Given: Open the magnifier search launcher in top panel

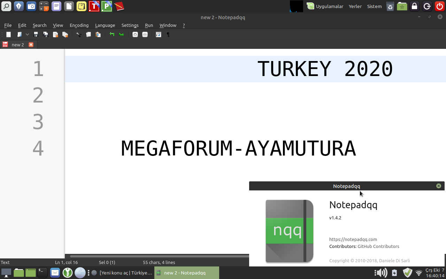Looking at the screenshot, I should 6,6.
